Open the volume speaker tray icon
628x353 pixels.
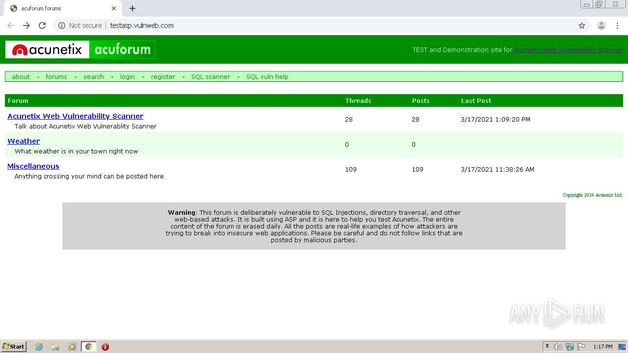pyautogui.click(x=557, y=347)
